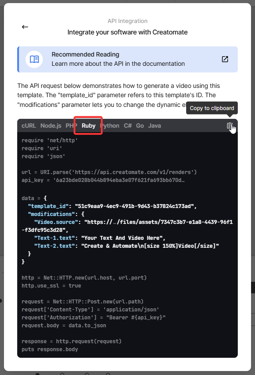The image size is (255, 375).
Task: Switch to the cURL tab
Action: [x=29, y=126]
